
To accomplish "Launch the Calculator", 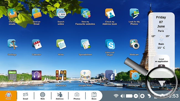I will (12, 75).
